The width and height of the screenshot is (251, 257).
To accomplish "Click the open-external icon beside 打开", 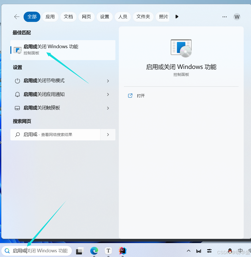I will pos(130,96).
